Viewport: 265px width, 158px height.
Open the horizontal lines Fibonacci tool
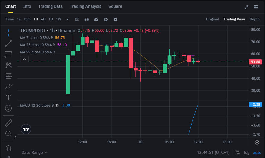(x=8, y=54)
